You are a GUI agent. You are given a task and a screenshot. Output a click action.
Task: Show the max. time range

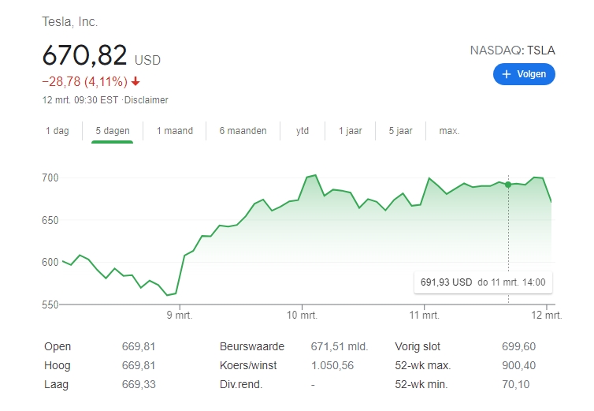point(449,131)
